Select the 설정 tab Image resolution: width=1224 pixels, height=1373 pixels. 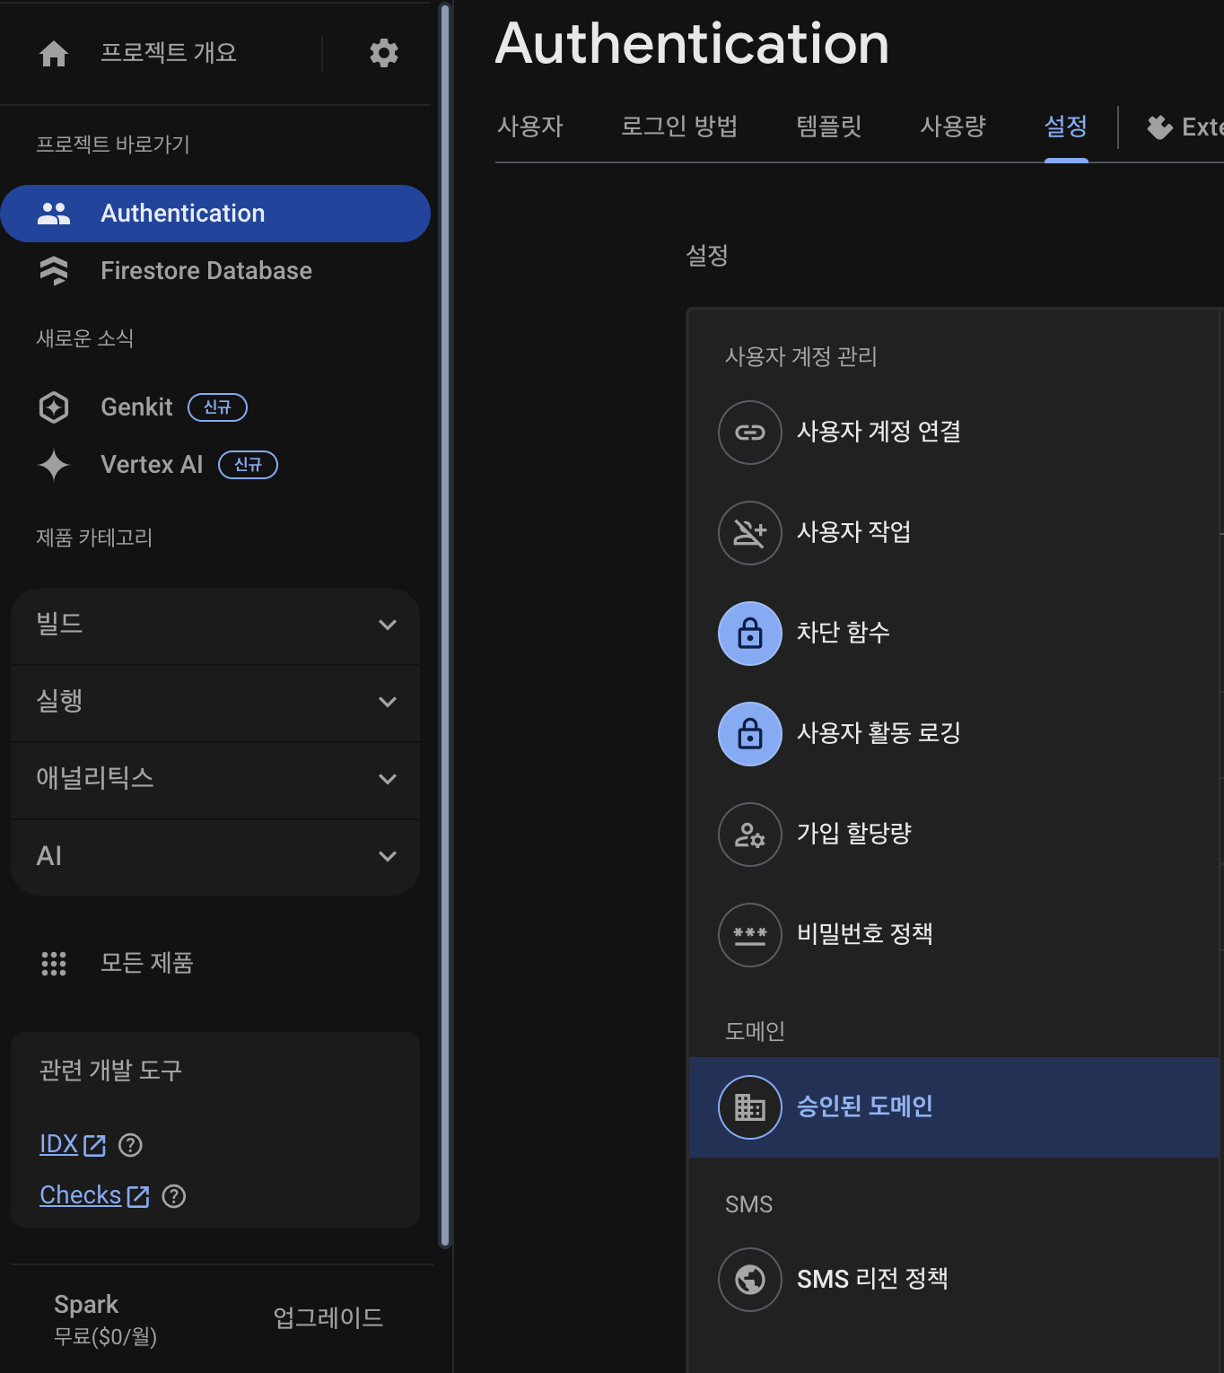(x=1066, y=127)
